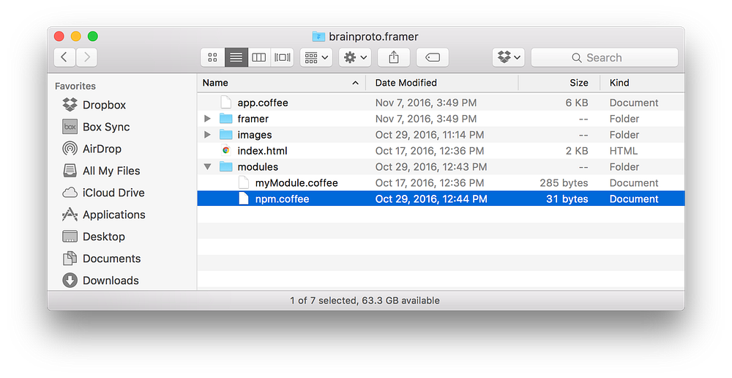Select the app.coffee file
The image size is (732, 378).
tap(441, 103)
